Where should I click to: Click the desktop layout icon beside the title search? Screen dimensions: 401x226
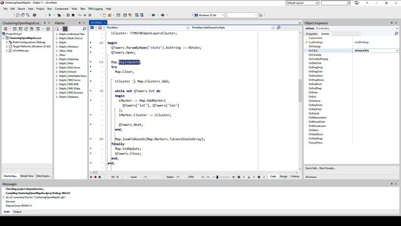357,3
